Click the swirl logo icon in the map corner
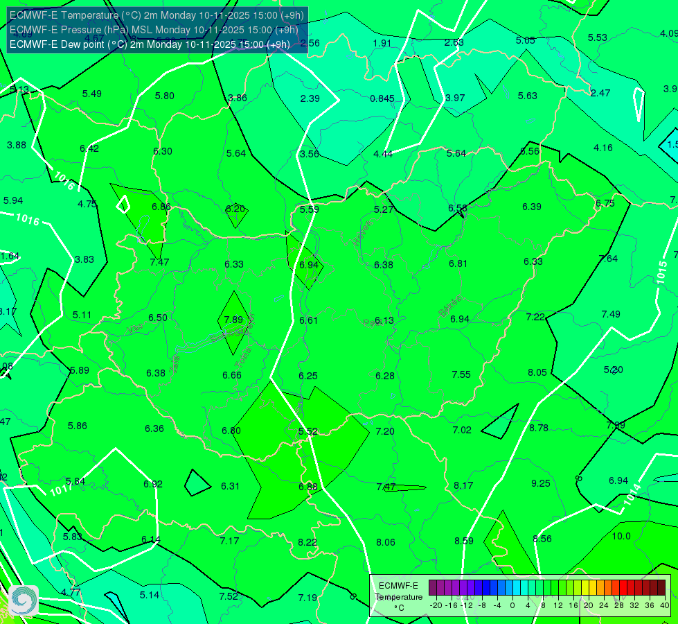This screenshot has width=678, height=624. click(x=24, y=600)
